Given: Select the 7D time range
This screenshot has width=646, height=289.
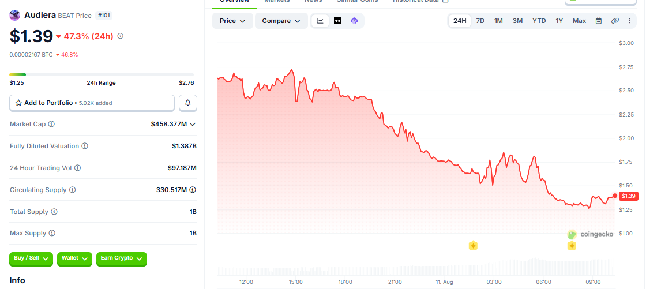Looking at the screenshot, I should (x=480, y=21).
